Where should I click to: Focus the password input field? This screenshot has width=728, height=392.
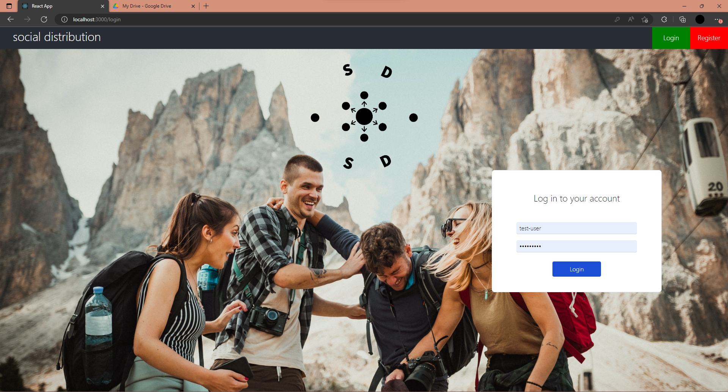[x=576, y=246]
